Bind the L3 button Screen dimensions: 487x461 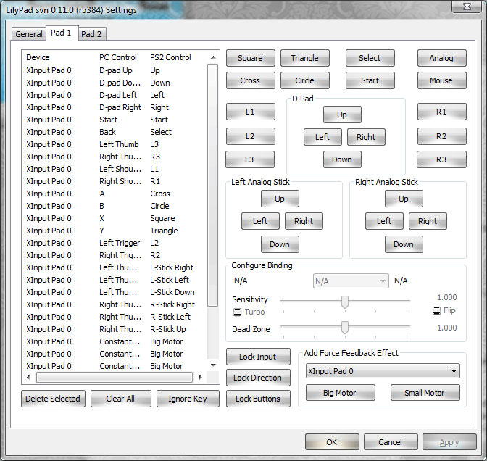click(x=250, y=159)
